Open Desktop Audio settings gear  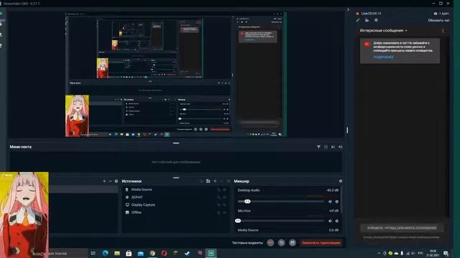(337, 201)
